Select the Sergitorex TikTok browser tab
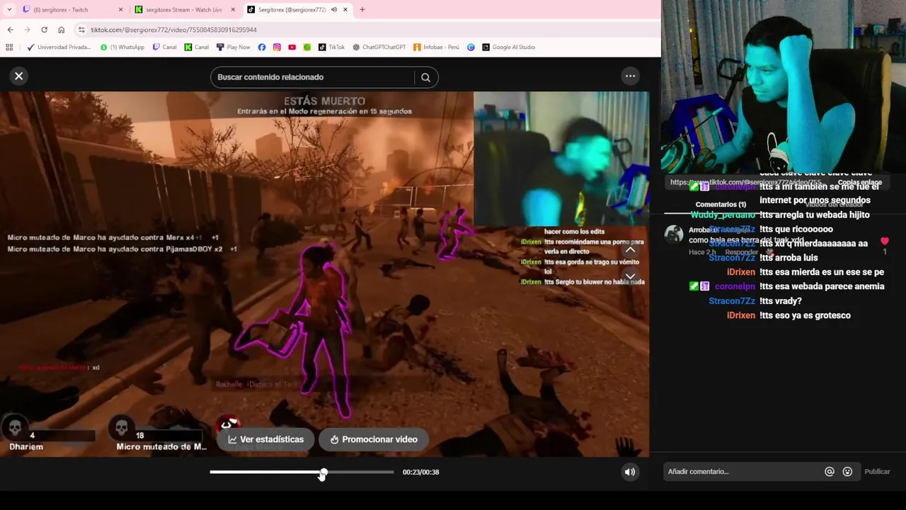 (290, 10)
